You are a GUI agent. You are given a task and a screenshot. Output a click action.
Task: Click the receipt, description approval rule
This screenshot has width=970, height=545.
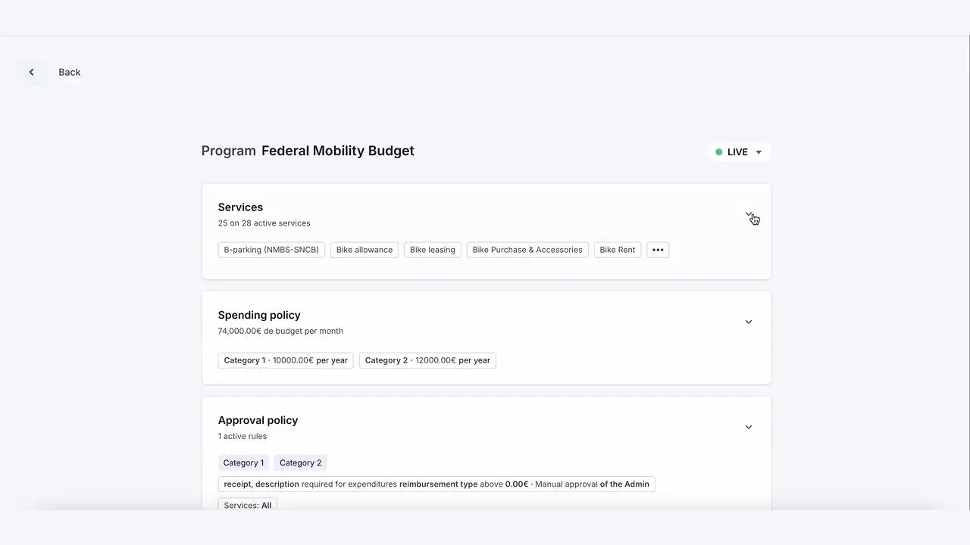(436, 484)
